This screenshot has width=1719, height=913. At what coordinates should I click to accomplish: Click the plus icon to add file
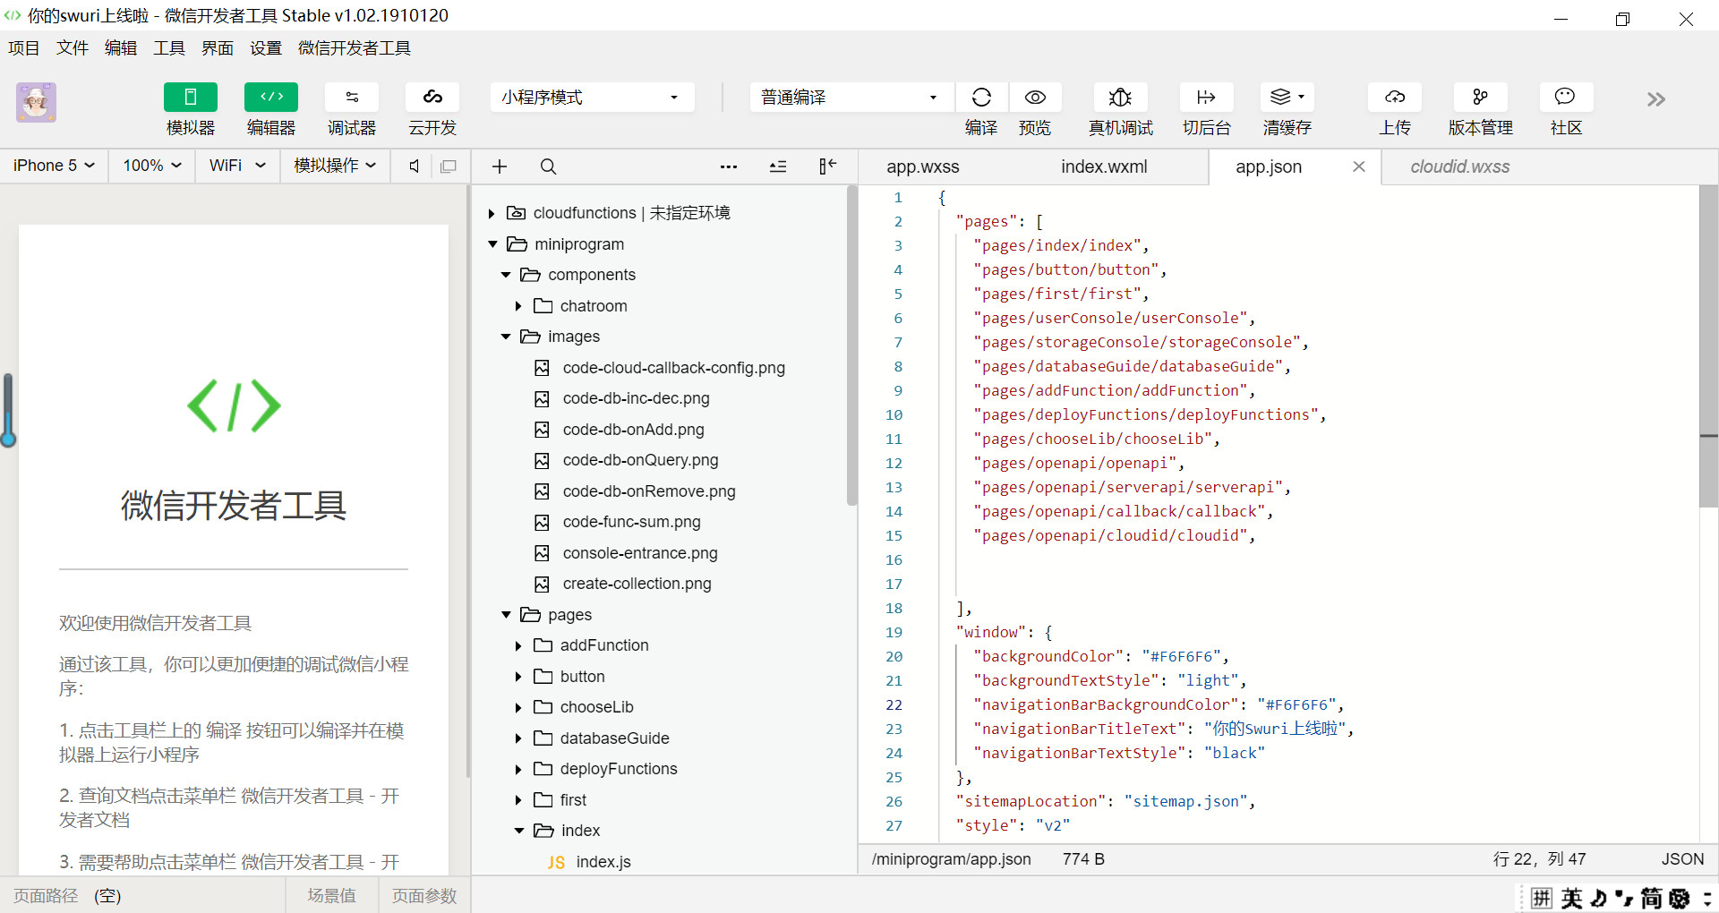tap(500, 166)
